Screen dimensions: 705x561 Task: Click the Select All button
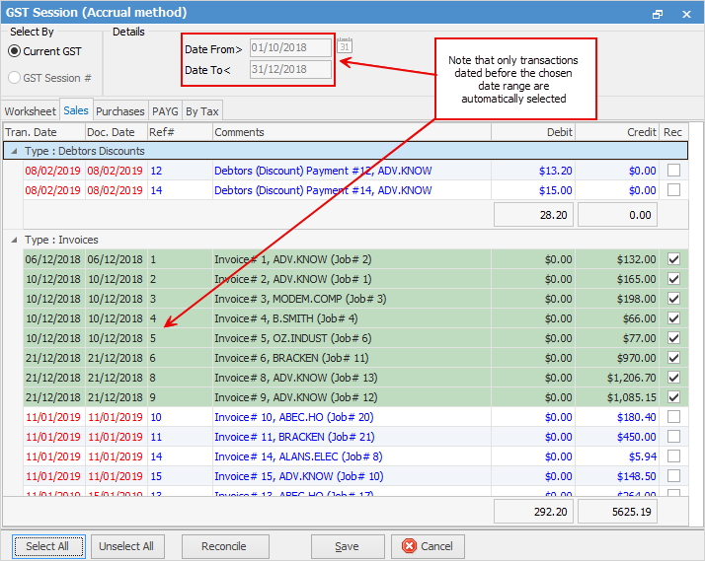coord(47,546)
